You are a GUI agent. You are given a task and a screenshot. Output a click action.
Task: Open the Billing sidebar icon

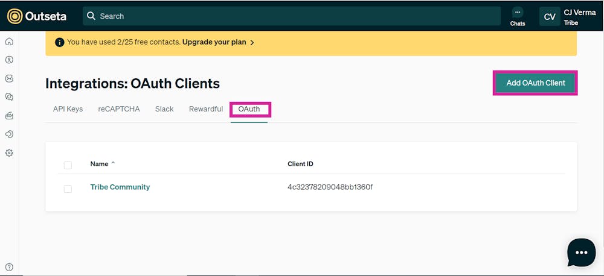[9, 116]
